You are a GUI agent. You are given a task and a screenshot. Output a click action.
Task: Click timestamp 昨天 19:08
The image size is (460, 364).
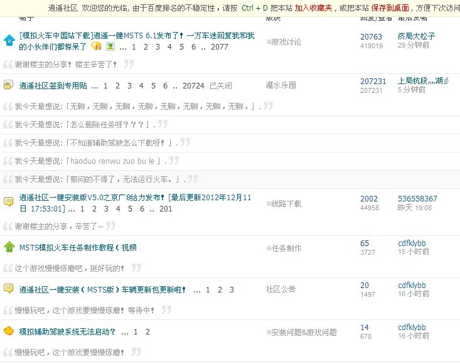[415, 208]
